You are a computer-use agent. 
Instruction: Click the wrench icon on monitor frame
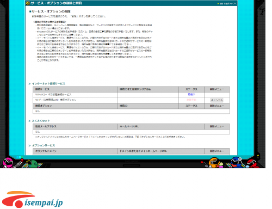pyautogui.click(x=262, y=10)
